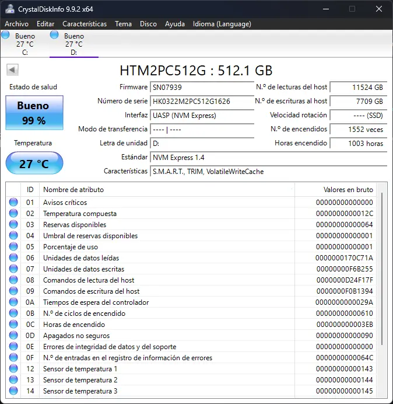Click the Estándar field NVM Express 1.4

(x=268, y=157)
